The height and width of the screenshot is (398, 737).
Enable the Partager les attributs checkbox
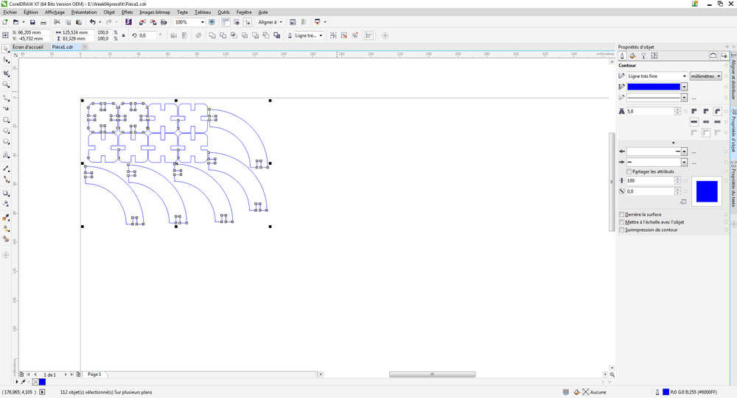coord(629,171)
